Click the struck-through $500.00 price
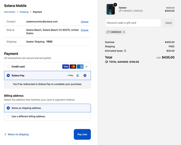The image size is (181, 145). point(170,8)
